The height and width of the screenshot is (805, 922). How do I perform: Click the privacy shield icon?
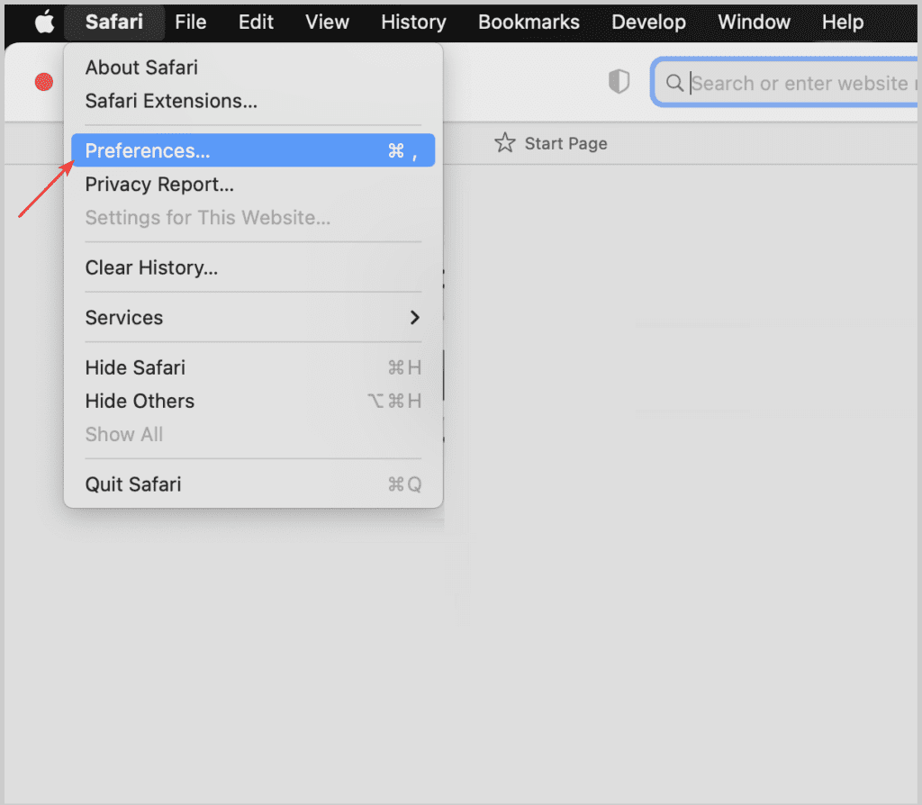(619, 82)
